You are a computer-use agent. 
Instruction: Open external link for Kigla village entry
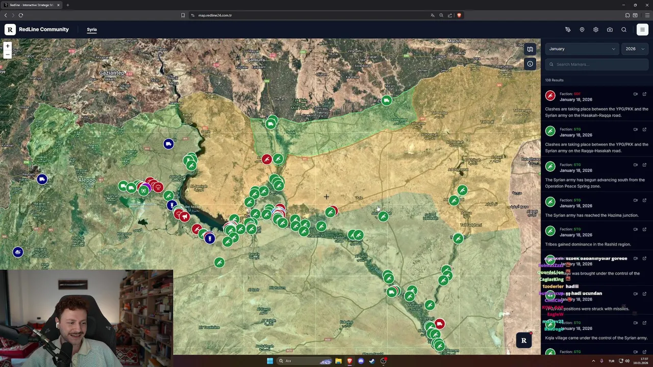click(644, 323)
